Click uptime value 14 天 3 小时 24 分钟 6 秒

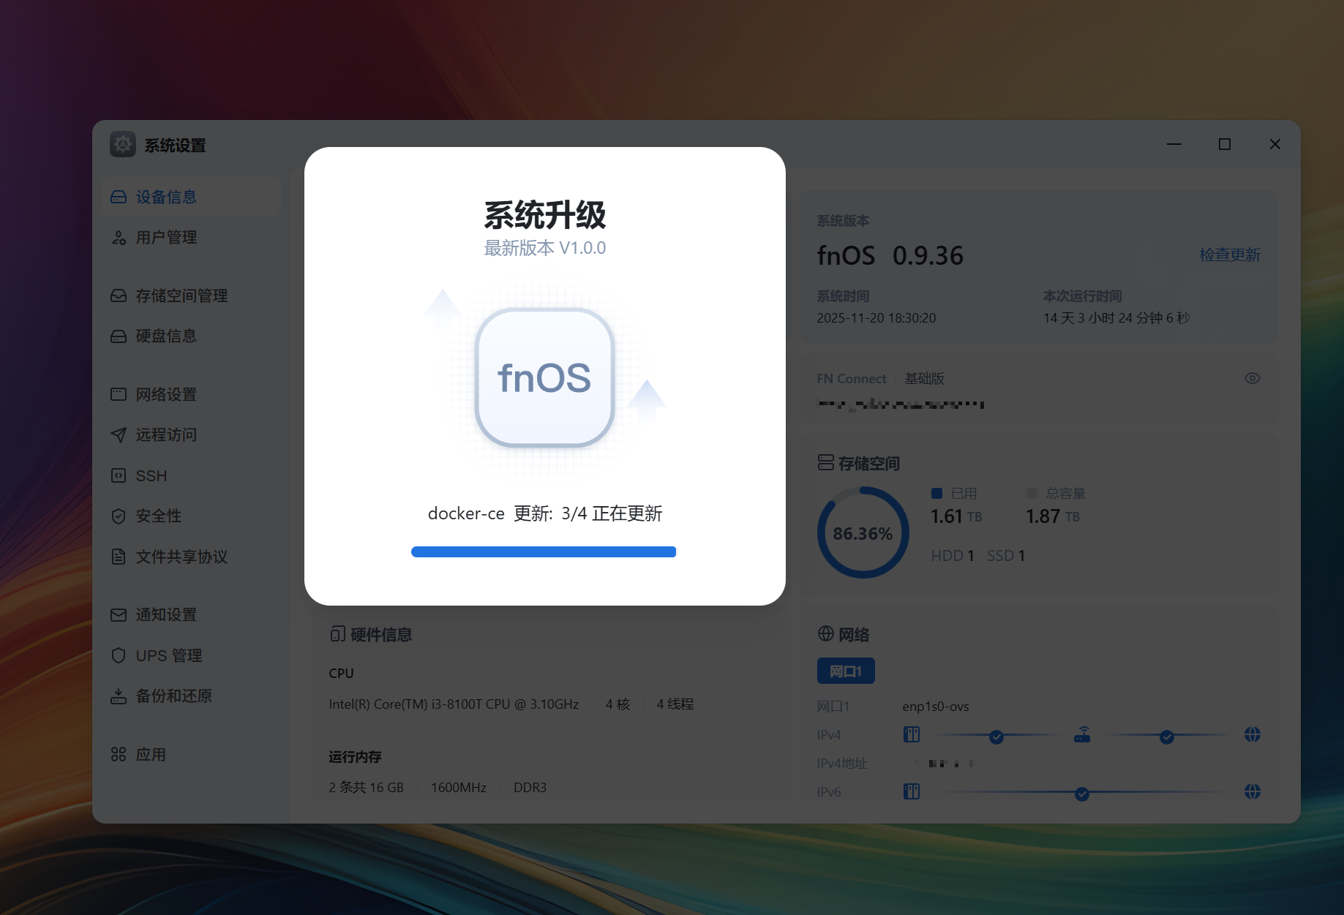point(1116,318)
